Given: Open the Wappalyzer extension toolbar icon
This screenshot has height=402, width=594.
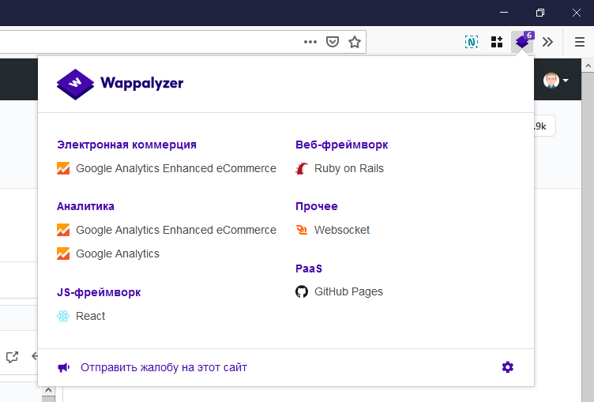Looking at the screenshot, I should pos(522,42).
